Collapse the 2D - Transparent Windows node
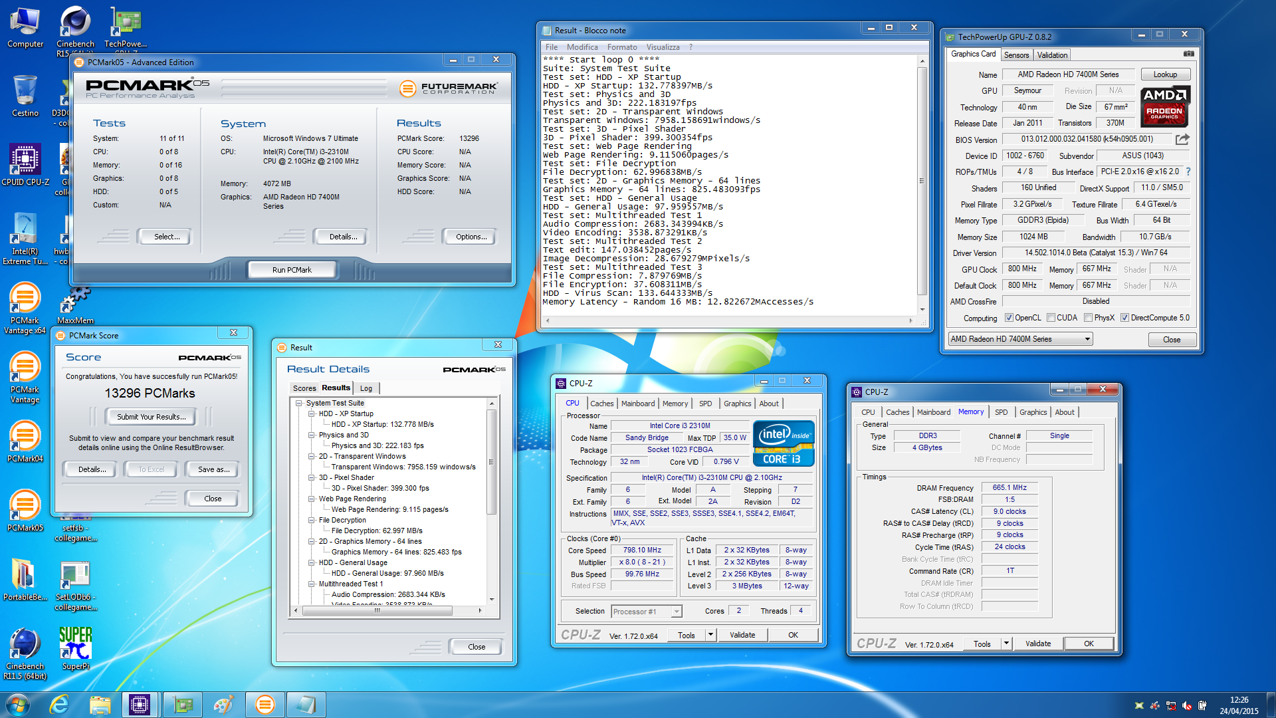This screenshot has height=718, width=1276. click(x=311, y=456)
